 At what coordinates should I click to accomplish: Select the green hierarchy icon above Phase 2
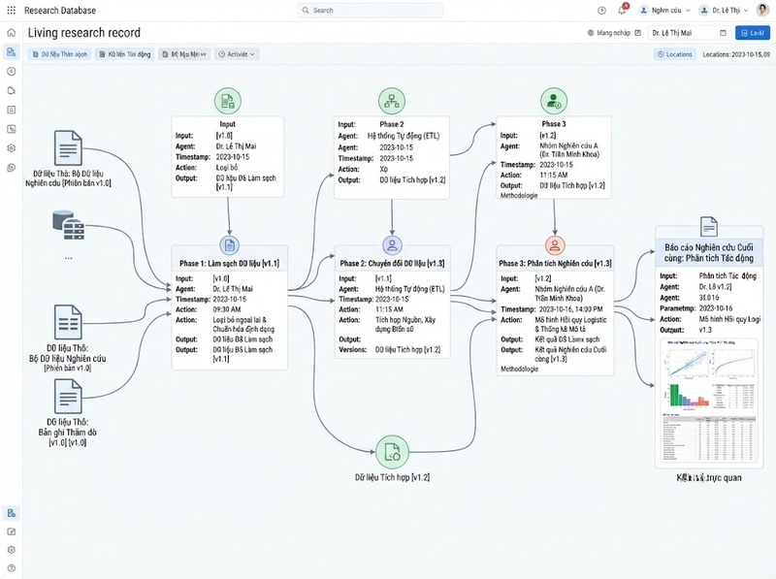pyautogui.click(x=392, y=101)
